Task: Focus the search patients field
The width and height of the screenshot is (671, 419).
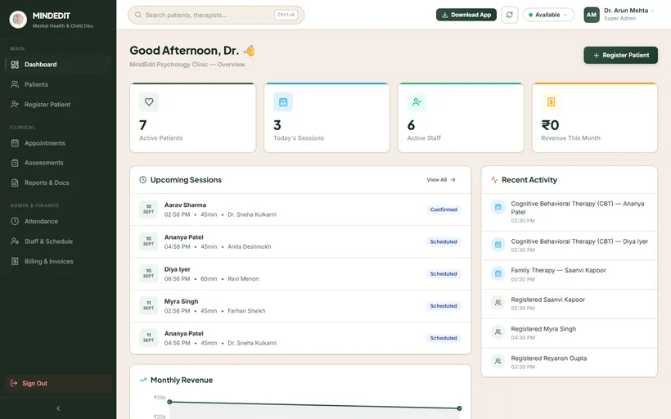Action: pyautogui.click(x=216, y=15)
